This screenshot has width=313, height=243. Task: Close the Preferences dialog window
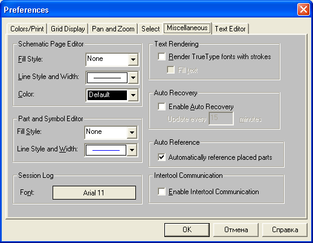point(303,10)
